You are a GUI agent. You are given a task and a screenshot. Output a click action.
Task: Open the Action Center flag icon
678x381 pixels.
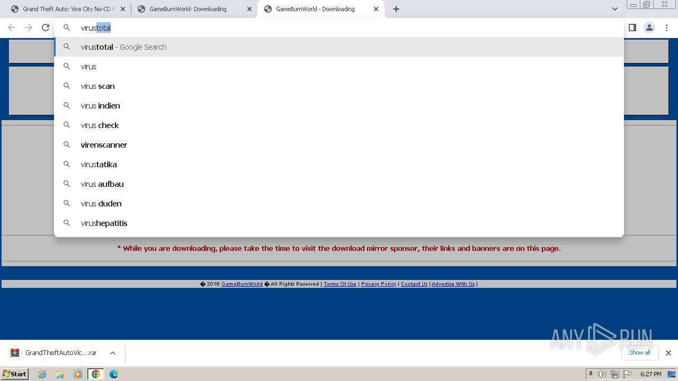pos(628,374)
